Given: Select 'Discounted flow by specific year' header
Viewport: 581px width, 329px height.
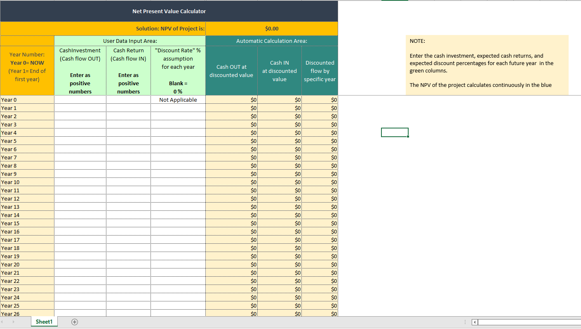Looking at the screenshot, I should [x=320, y=70].
